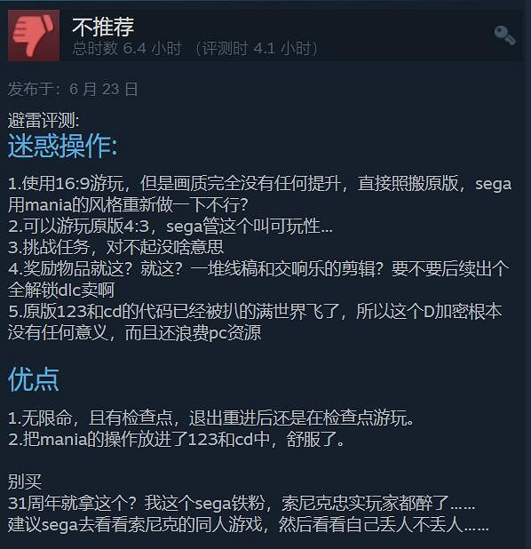531x549 pixels.
Task: Click the line 全解锁dlc卖啊
Action: pos(61,290)
